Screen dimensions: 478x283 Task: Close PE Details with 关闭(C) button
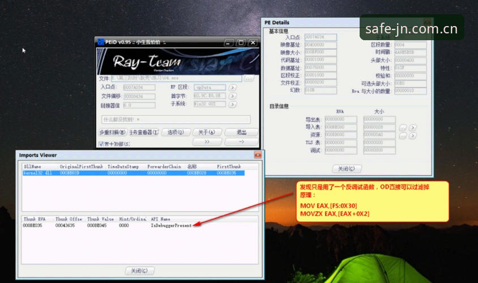coord(347,169)
